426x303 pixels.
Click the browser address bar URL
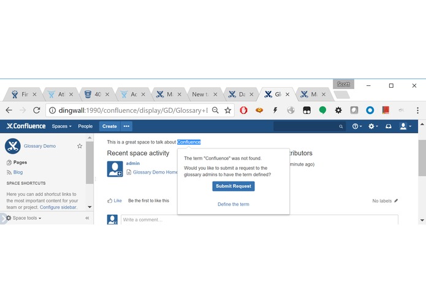[133, 110]
